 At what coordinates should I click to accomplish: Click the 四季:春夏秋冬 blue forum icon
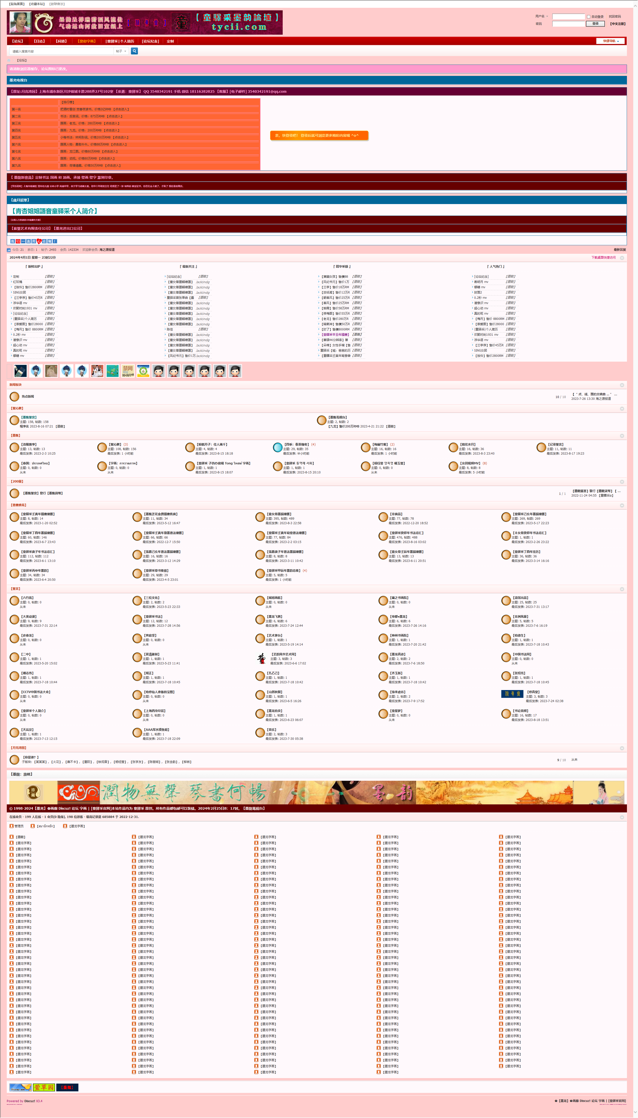point(277,447)
